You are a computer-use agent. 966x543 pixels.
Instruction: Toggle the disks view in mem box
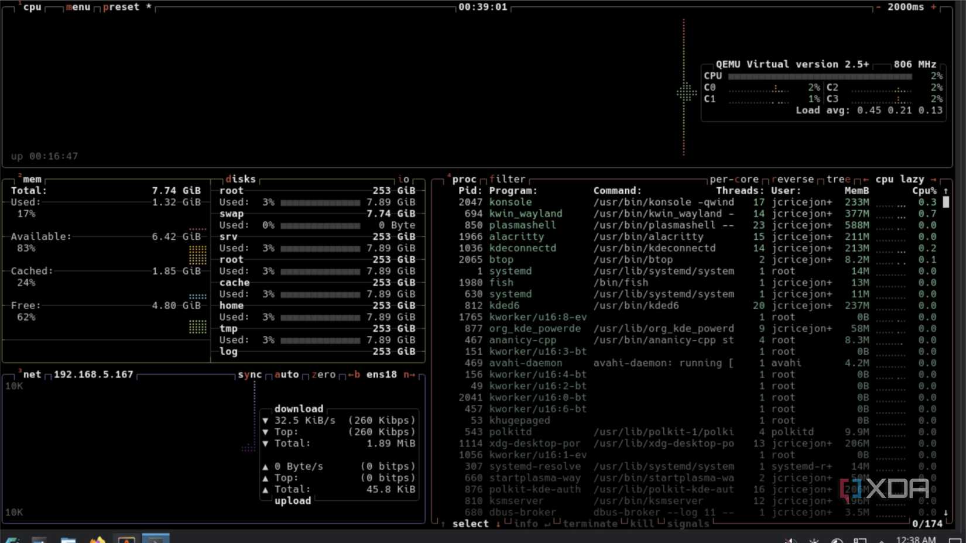[x=241, y=179]
